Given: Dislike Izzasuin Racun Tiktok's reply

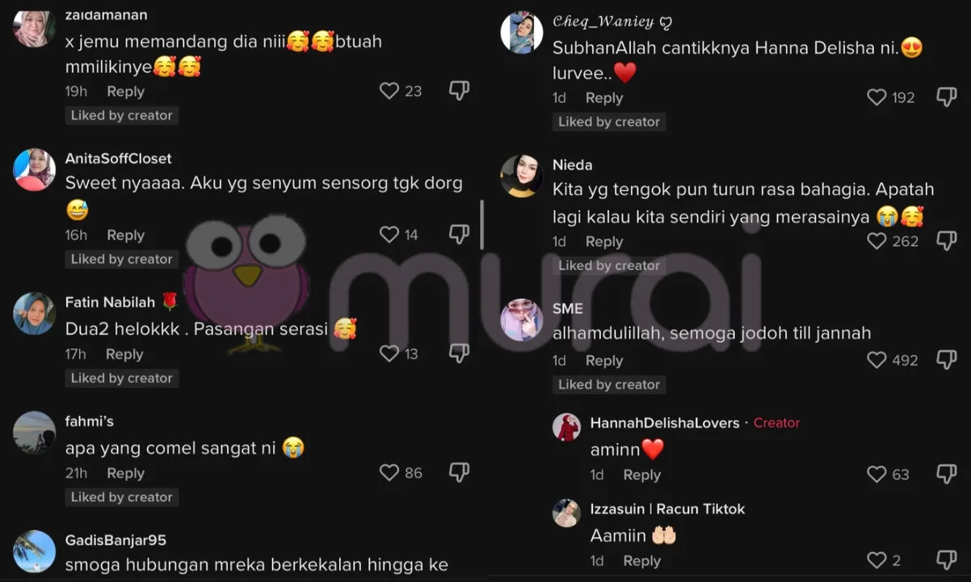Looking at the screenshot, I should pyautogui.click(x=946, y=559).
